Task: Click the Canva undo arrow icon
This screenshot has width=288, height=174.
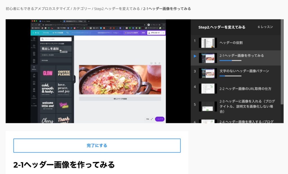Action: point(67,33)
